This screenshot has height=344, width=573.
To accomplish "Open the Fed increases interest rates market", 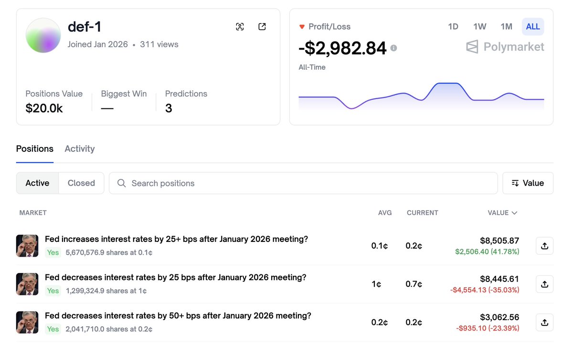I will [x=176, y=239].
